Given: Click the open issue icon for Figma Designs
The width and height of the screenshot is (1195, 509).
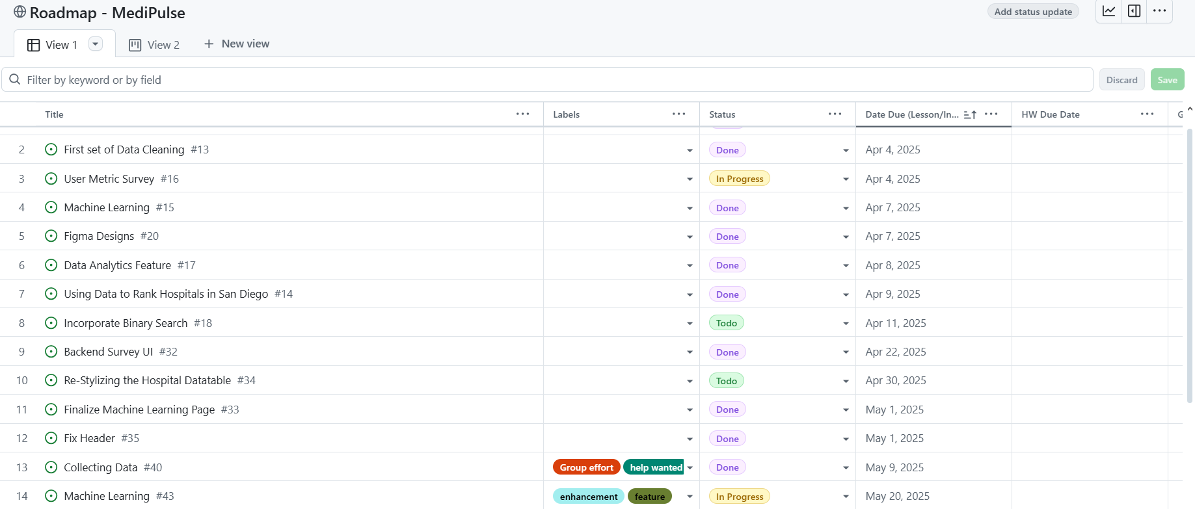Looking at the screenshot, I should tap(51, 236).
